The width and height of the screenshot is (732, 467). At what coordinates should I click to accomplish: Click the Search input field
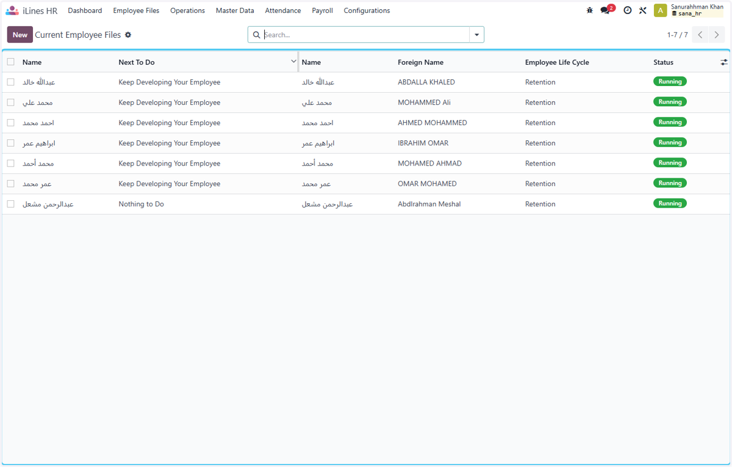coord(365,35)
